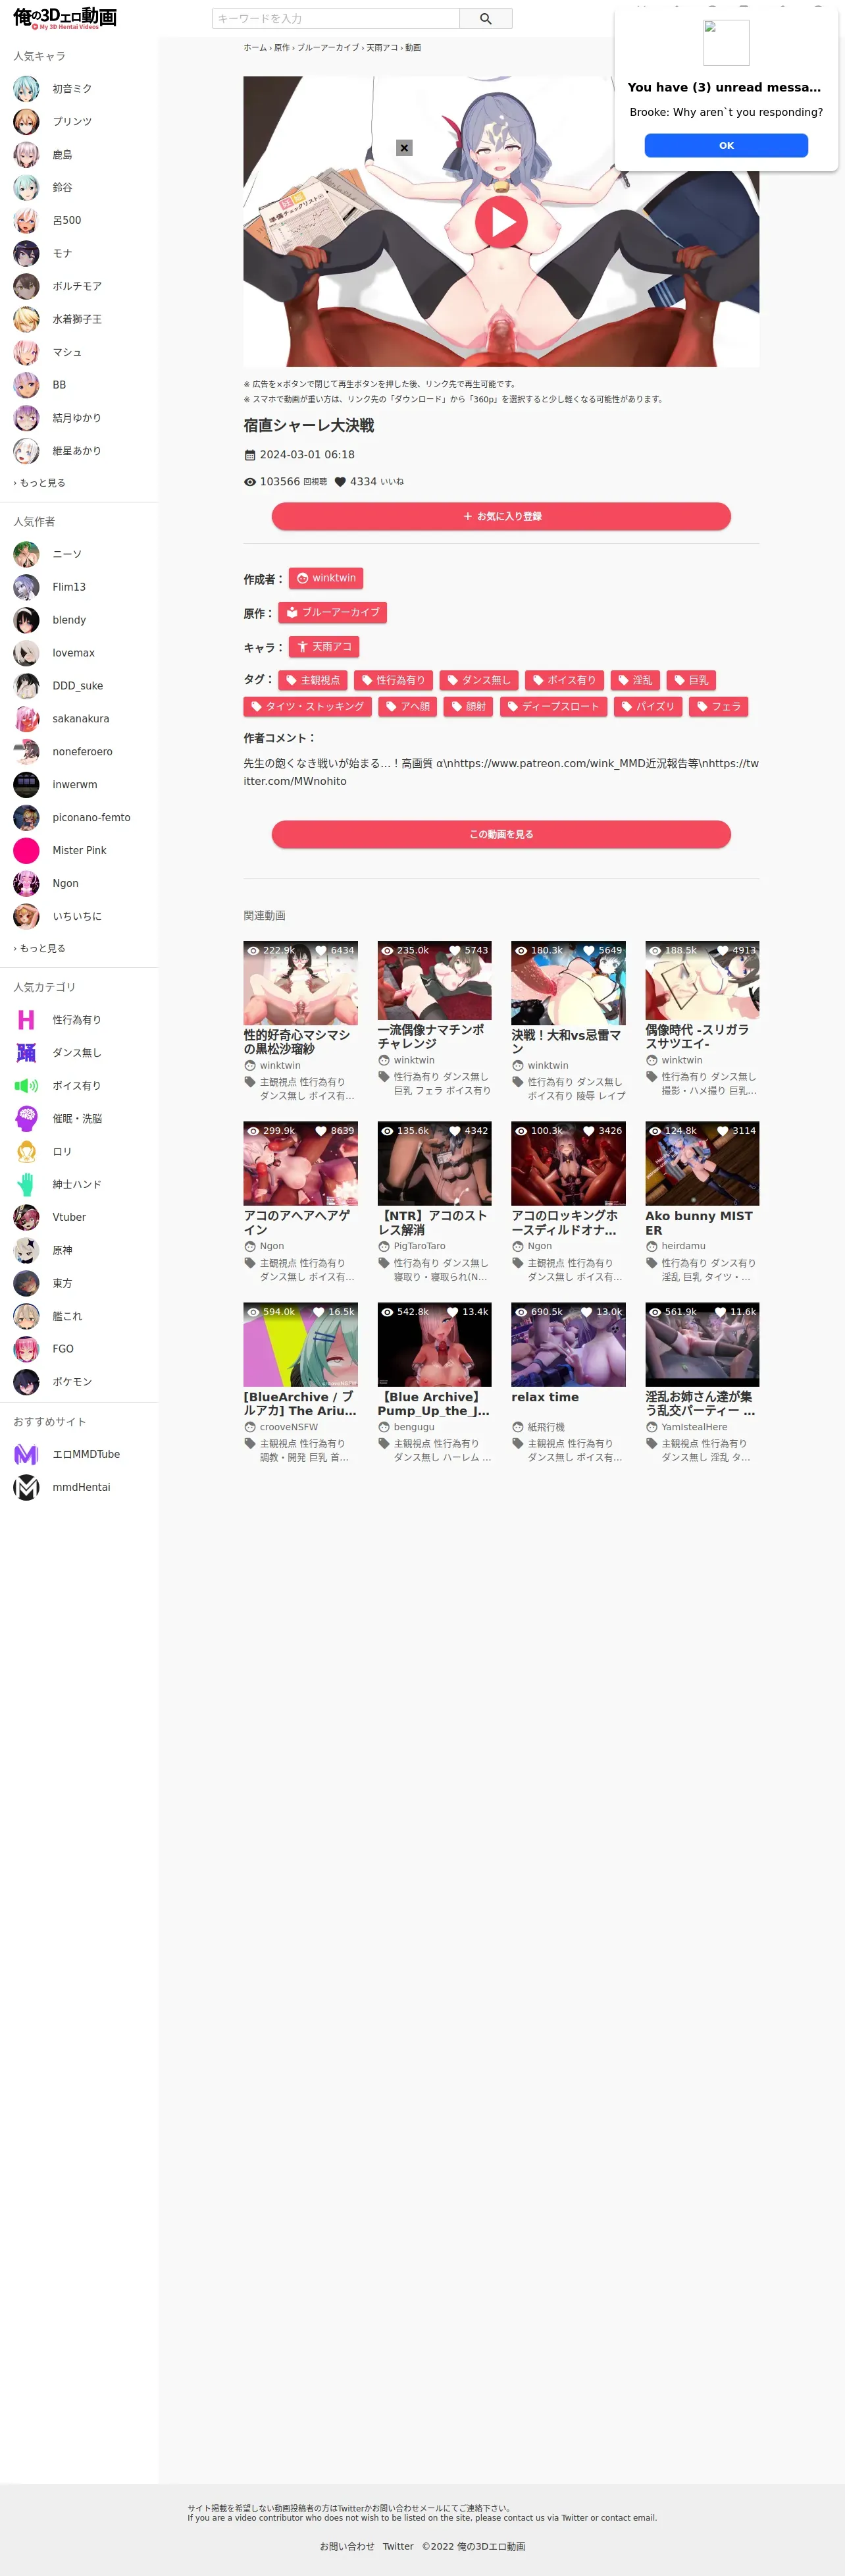Select the ダンス無し tag chip
Image resolution: width=845 pixels, height=2576 pixels.
pyautogui.click(x=479, y=681)
